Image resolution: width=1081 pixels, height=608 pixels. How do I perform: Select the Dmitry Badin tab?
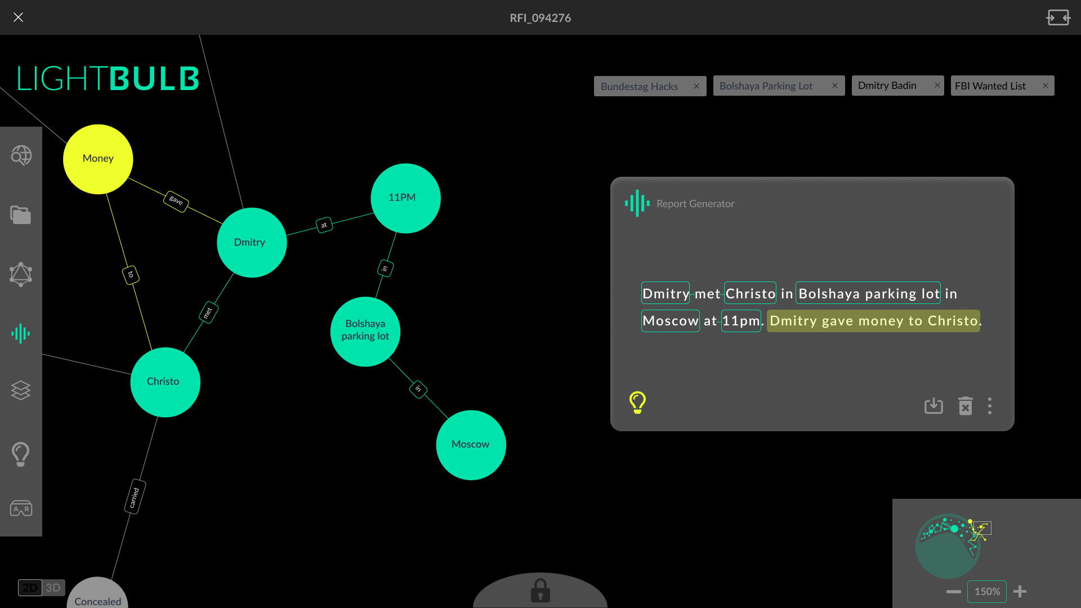pyautogui.click(x=887, y=86)
